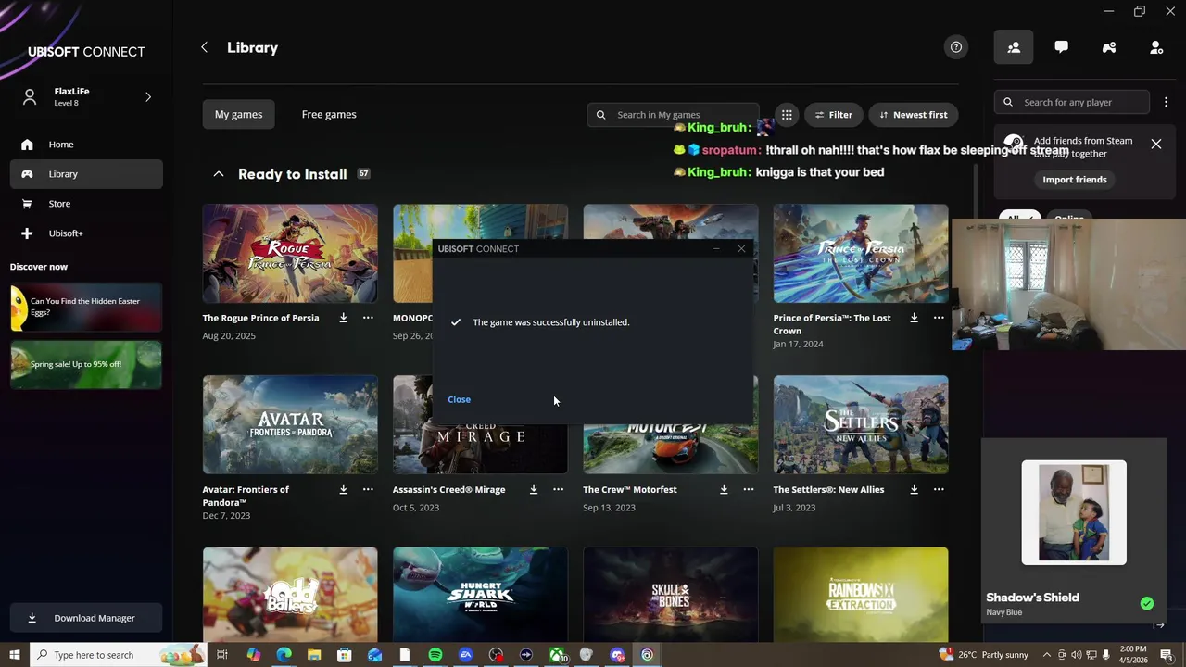Open the groups icon in top bar
The width and height of the screenshot is (1186, 667).
(x=1109, y=47)
